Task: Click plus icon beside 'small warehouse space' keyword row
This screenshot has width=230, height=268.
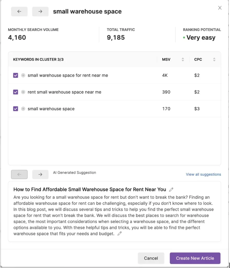Action: click(x=23, y=109)
